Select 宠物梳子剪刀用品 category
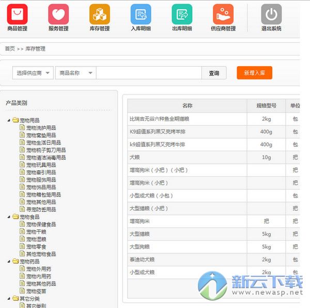Screen dimensions: 310x308 point(46,150)
